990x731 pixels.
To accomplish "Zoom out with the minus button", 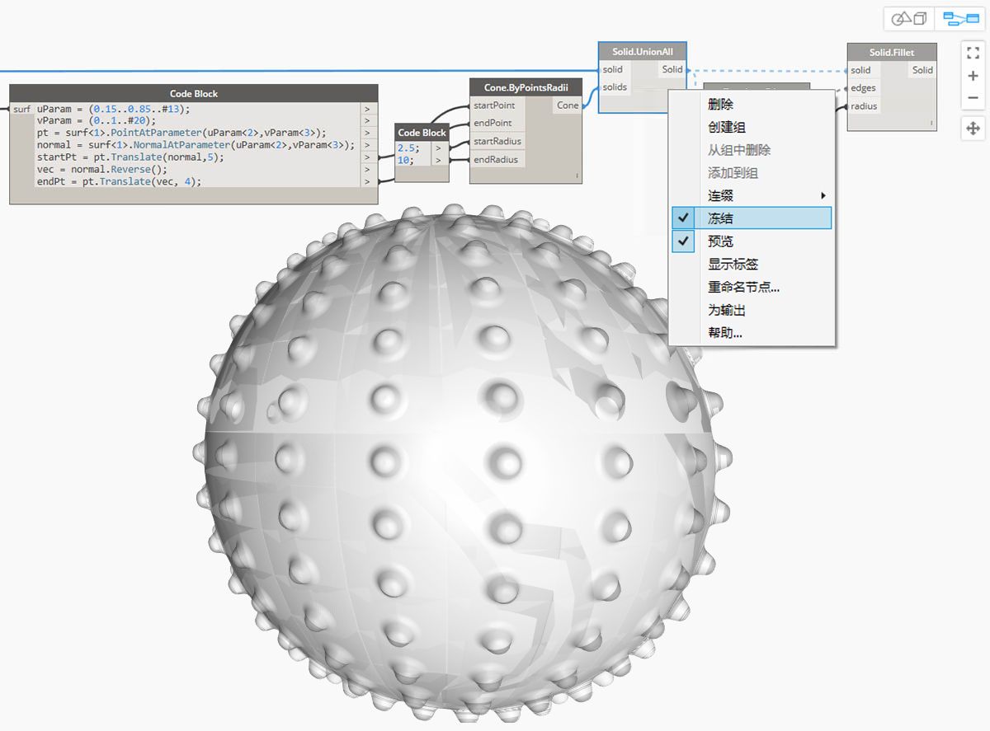I will click(x=973, y=98).
